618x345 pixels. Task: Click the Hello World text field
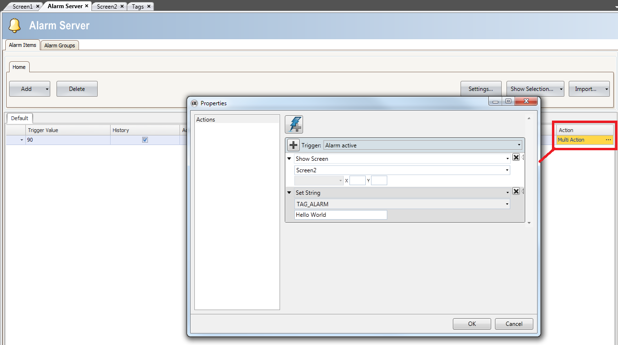(x=341, y=215)
